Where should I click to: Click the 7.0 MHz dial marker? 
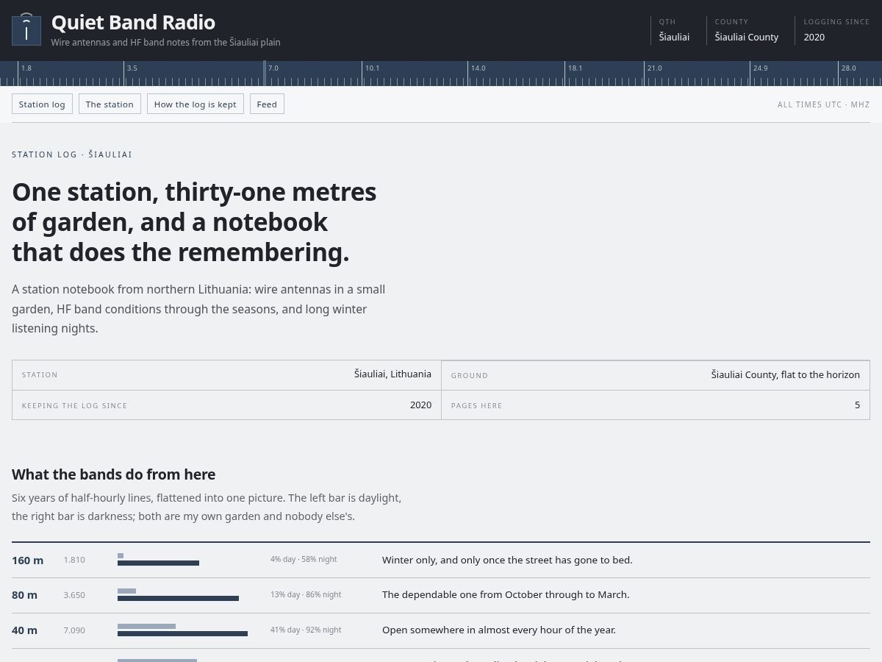pyautogui.click(x=273, y=68)
